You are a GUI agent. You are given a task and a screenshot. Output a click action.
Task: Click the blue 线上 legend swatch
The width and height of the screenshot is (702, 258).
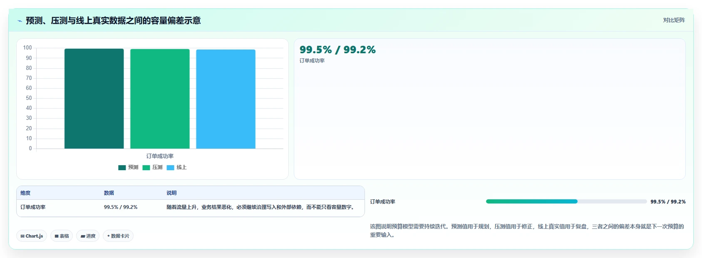pos(170,168)
